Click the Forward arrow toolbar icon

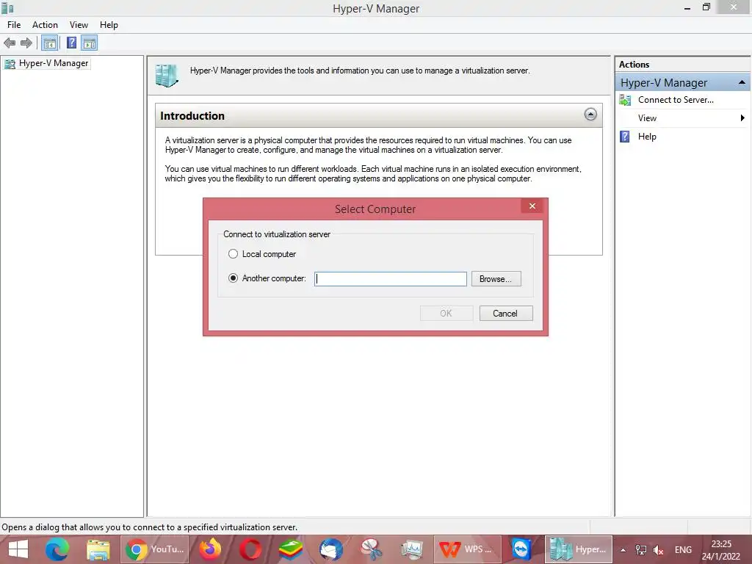pos(26,43)
